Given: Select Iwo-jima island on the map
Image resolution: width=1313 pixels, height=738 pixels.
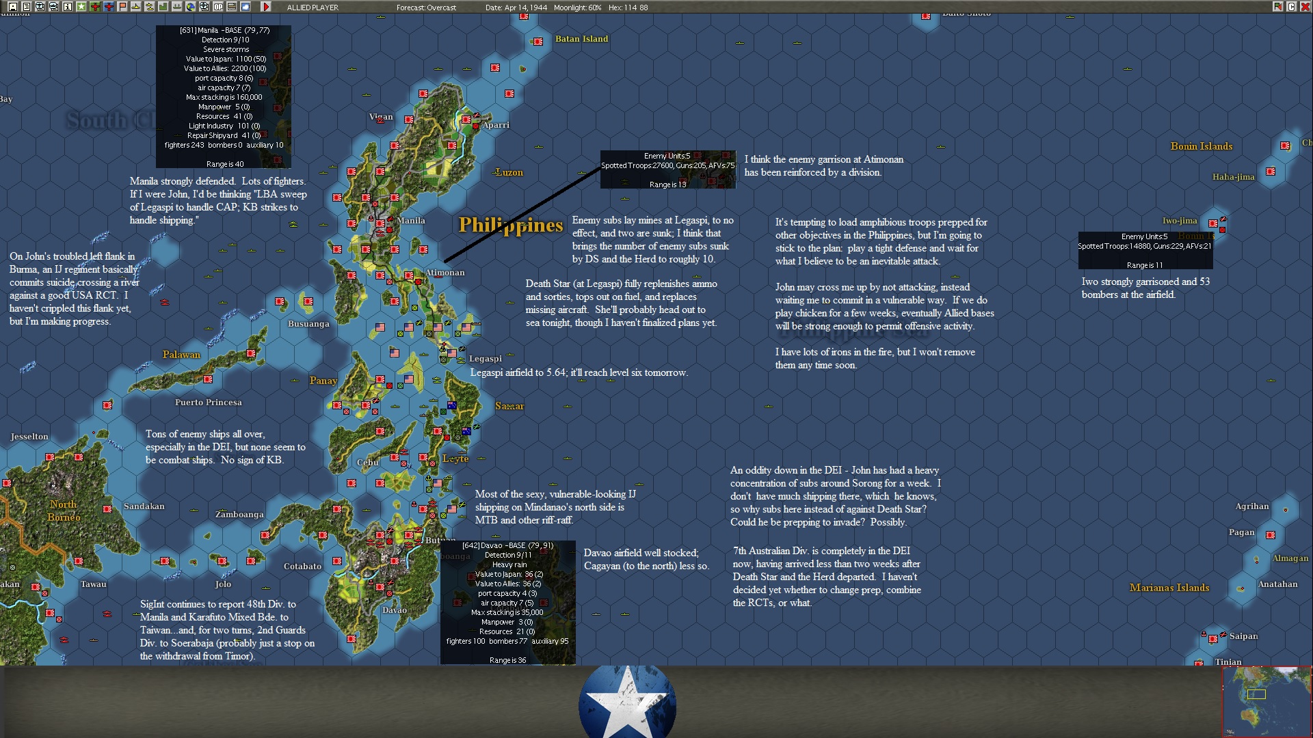Looking at the screenshot, I should 1213,223.
